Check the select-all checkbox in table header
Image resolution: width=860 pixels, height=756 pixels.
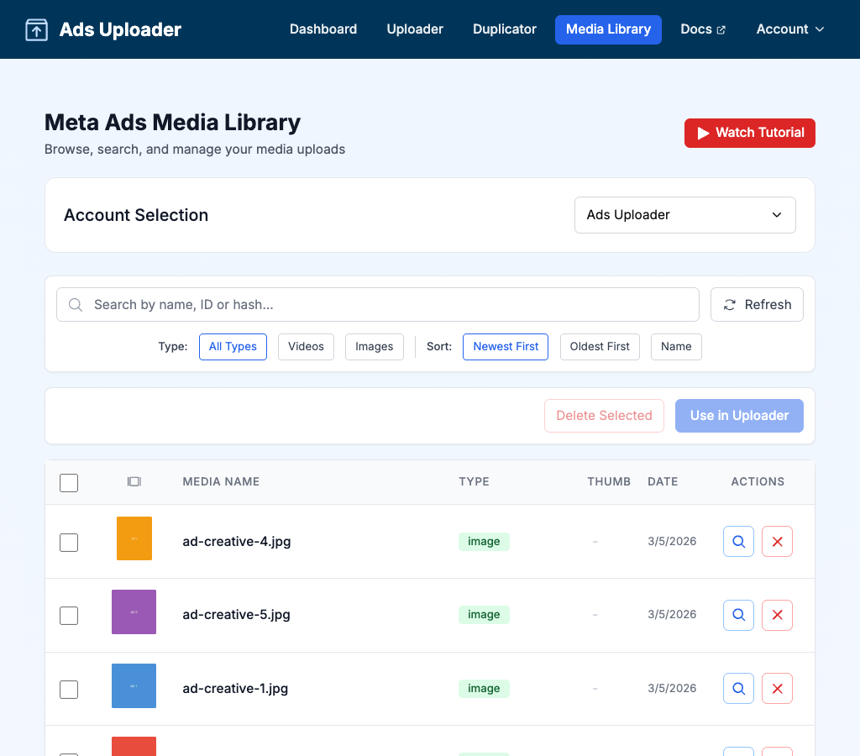click(x=69, y=483)
